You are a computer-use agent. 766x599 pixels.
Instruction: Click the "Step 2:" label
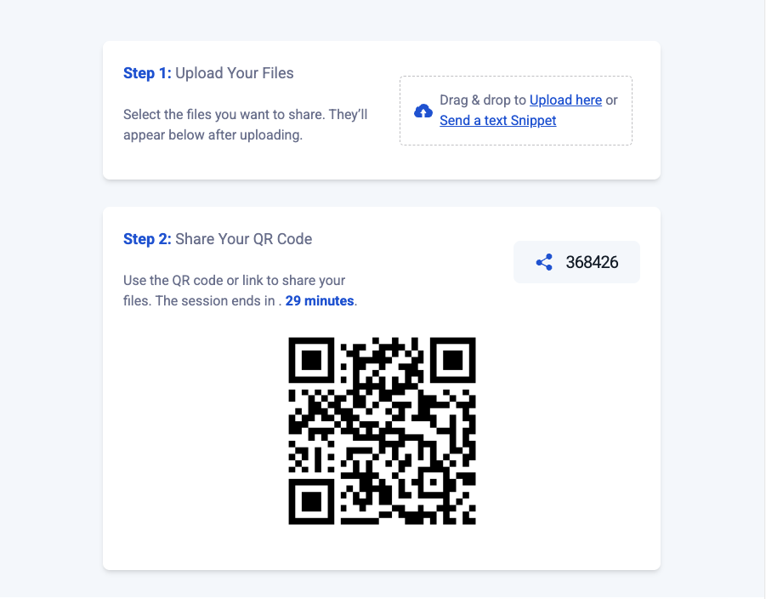(147, 239)
